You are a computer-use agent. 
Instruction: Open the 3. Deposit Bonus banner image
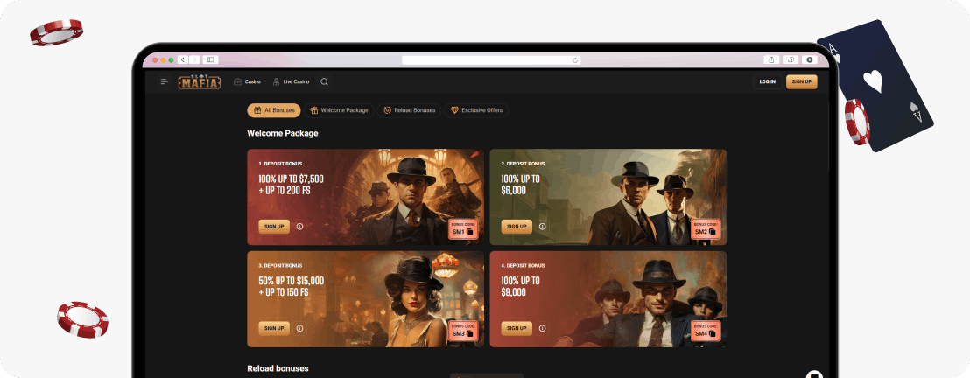point(366,299)
